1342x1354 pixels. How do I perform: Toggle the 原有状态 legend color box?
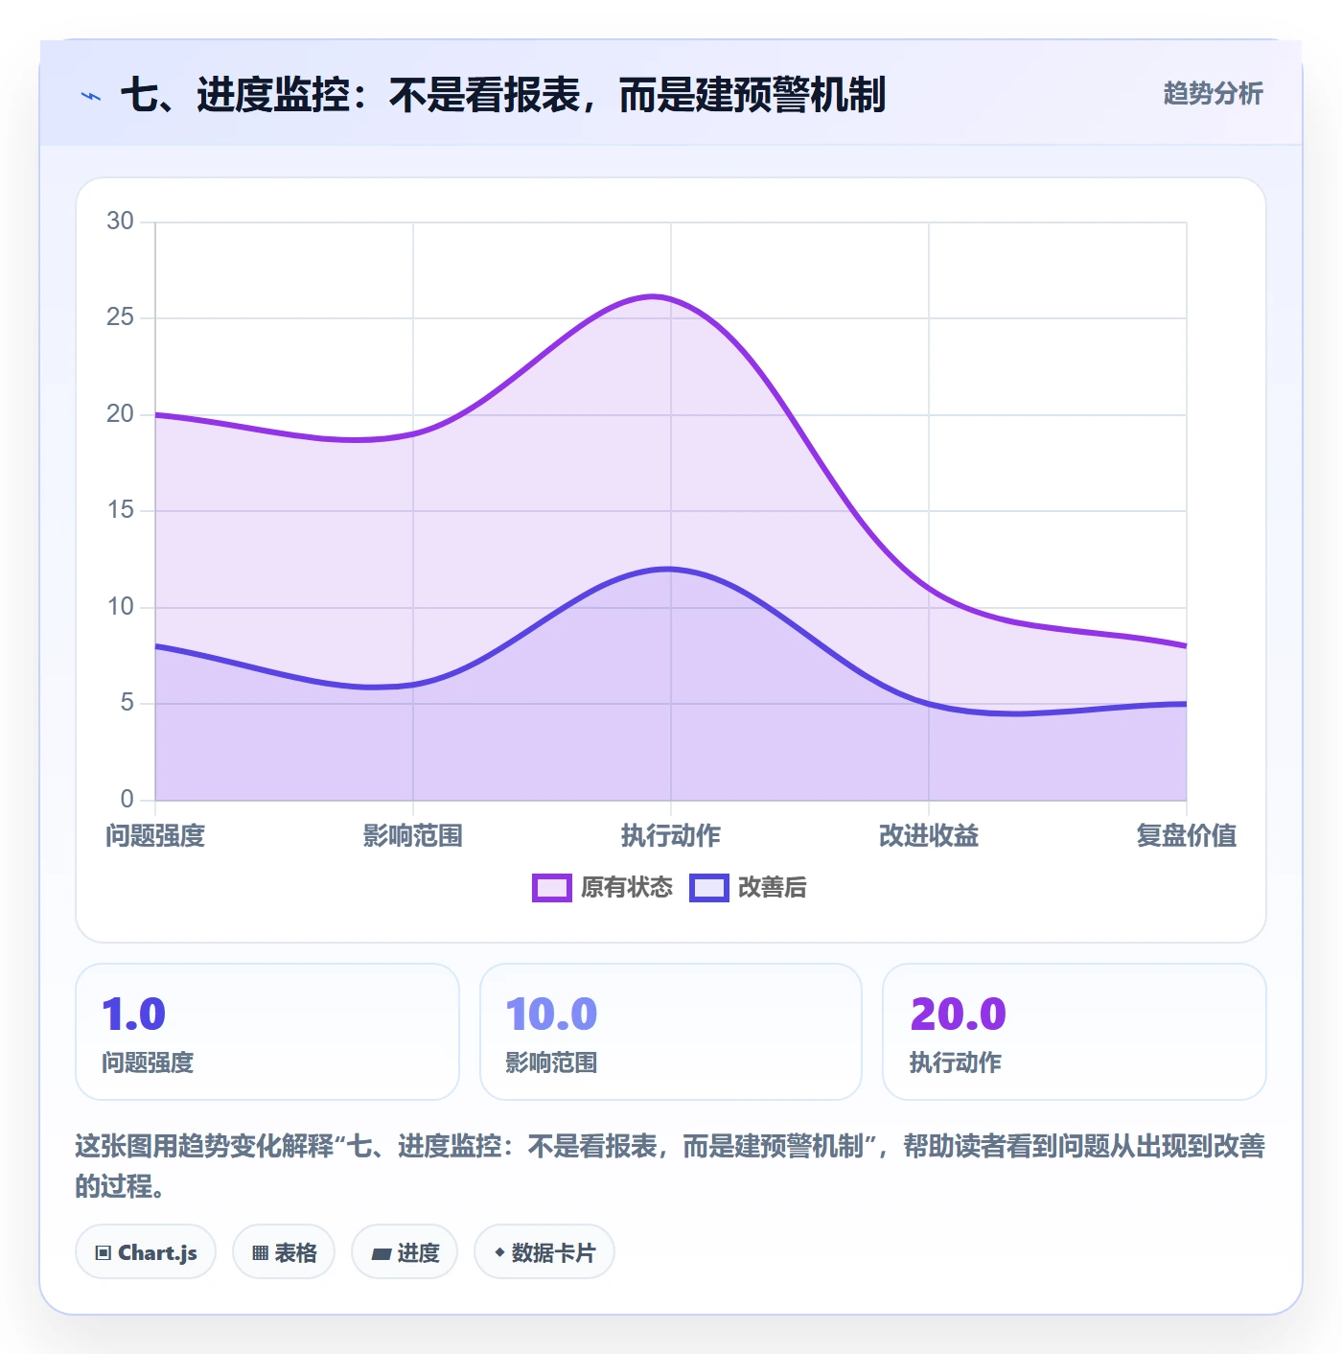pos(551,888)
